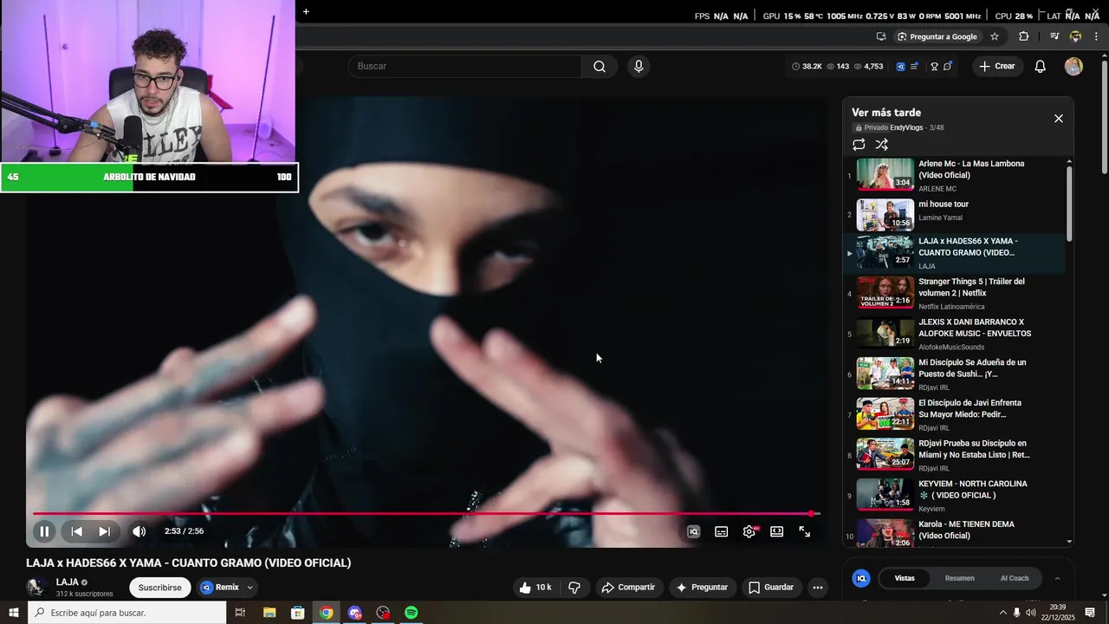1109x624 pixels.
Task: Open Spotify from the taskbar
Action: 412,613
